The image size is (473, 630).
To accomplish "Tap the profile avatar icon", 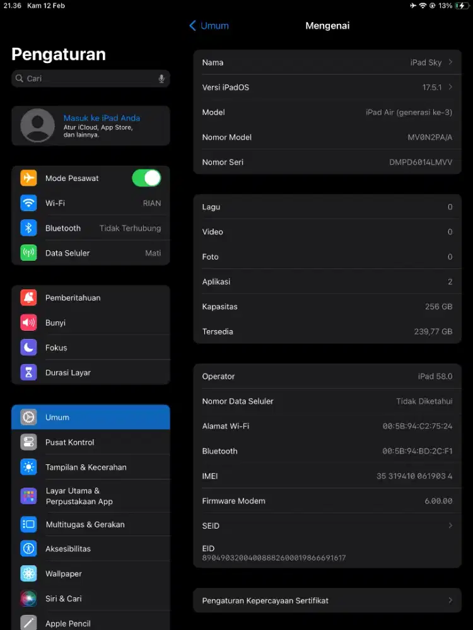I will coord(37,125).
